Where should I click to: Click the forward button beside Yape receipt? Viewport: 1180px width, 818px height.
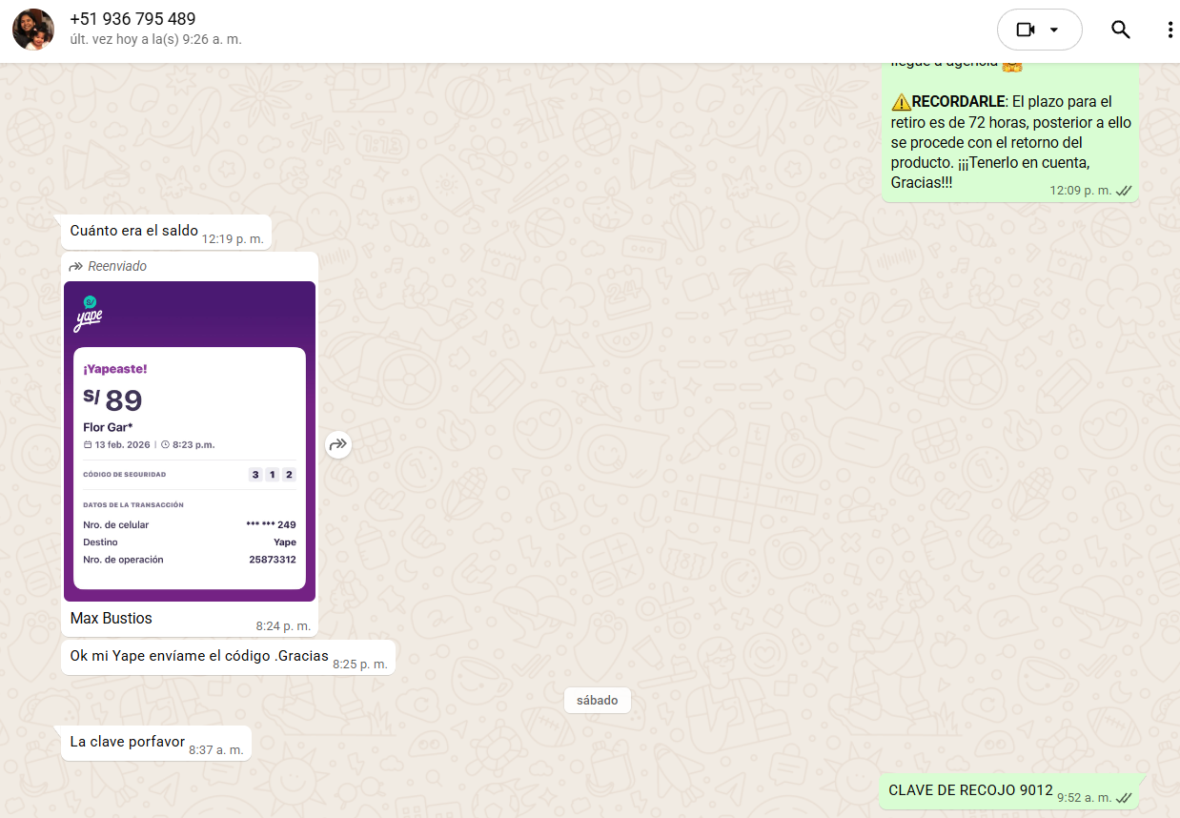coord(338,444)
